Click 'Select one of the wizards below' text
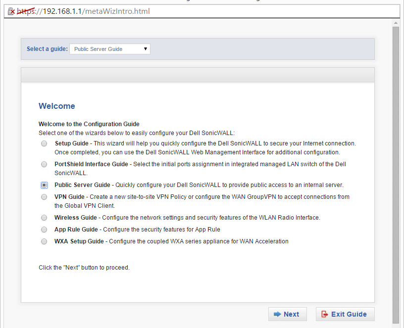 (137, 133)
